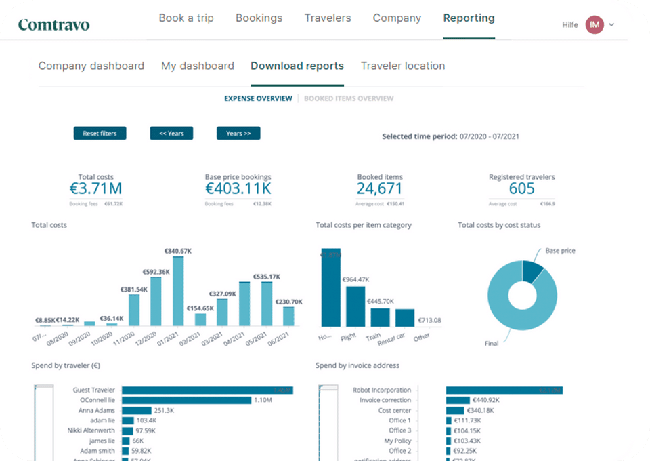Click the Booked items 24,671 value
The height and width of the screenshot is (461, 650).
click(379, 188)
